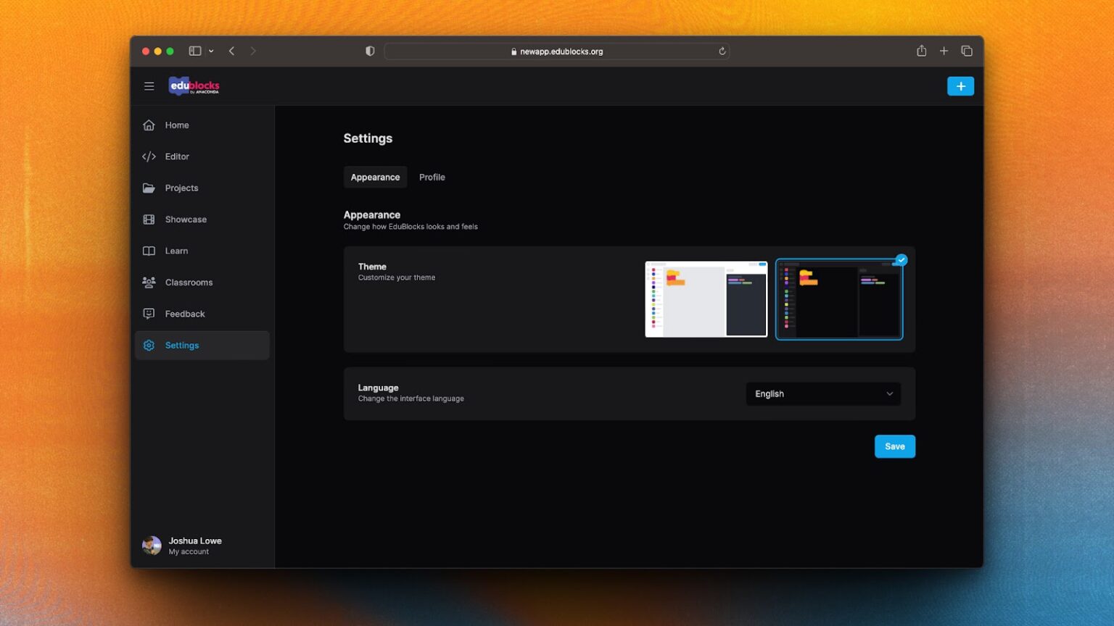The height and width of the screenshot is (626, 1114).
Task: Click the EduBlocks logo
Action: pos(194,85)
